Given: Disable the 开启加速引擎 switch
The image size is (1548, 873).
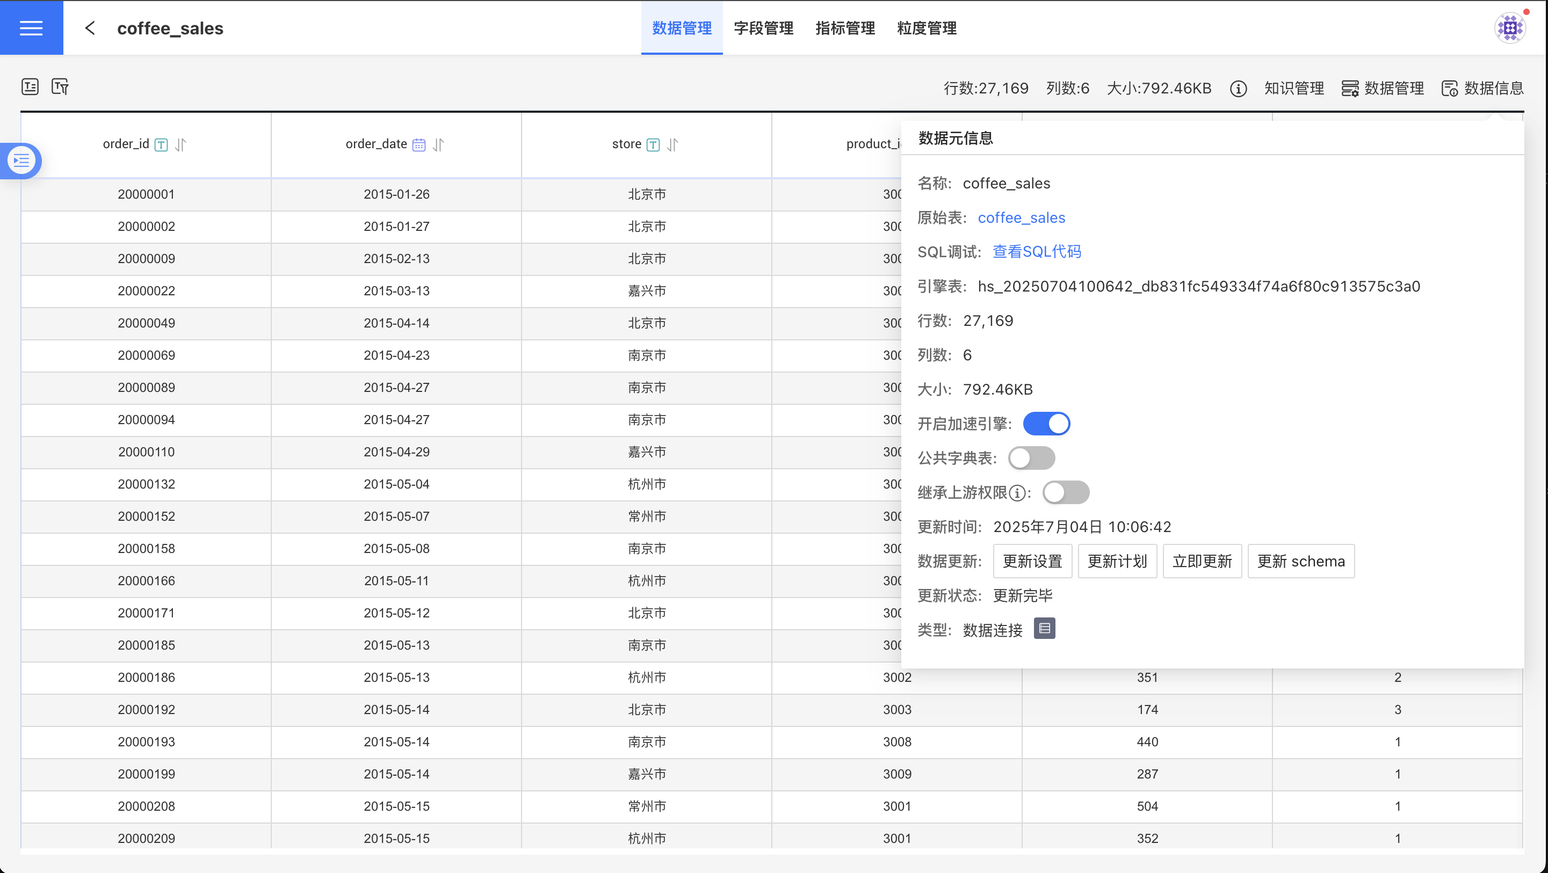Looking at the screenshot, I should pyautogui.click(x=1046, y=424).
